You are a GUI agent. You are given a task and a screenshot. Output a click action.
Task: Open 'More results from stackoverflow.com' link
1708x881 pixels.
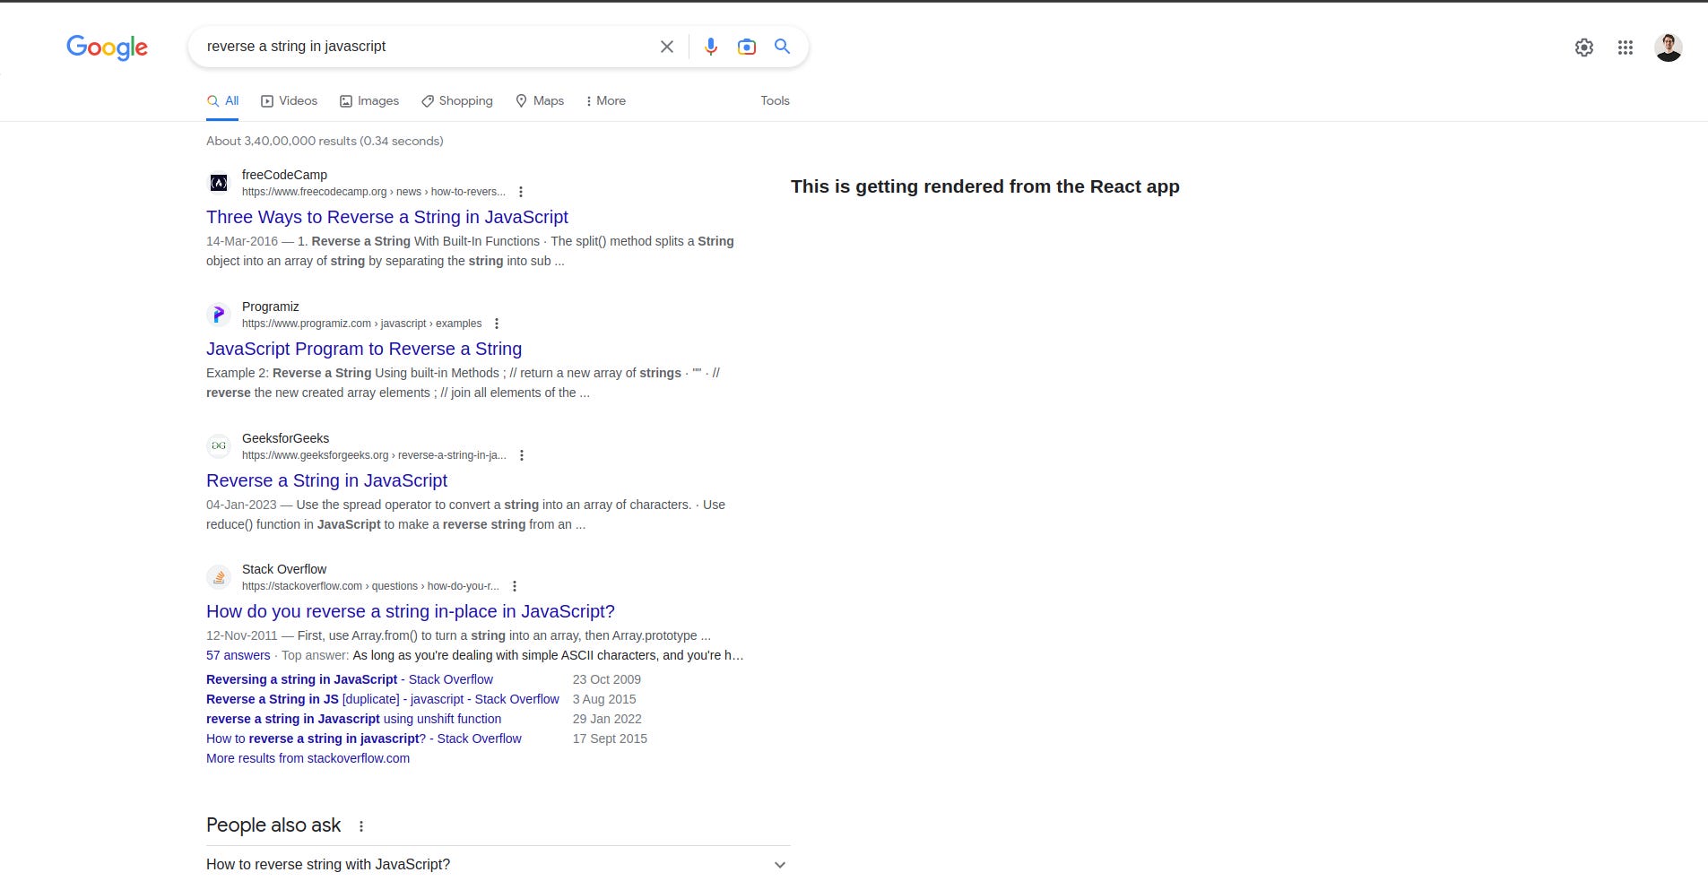pyautogui.click(x=308, y=758)
